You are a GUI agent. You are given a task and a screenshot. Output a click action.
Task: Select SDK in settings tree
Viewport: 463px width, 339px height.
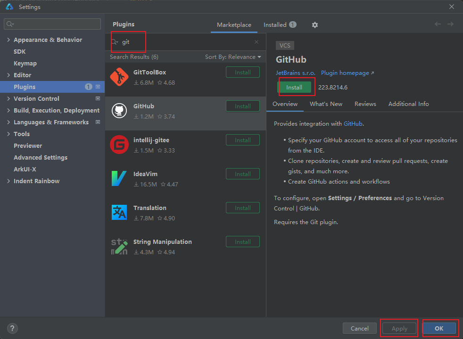click(19, 51)
